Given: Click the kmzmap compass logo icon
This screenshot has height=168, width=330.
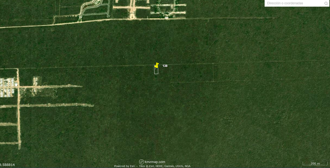Looking at the screenshot, I should 141,162.
